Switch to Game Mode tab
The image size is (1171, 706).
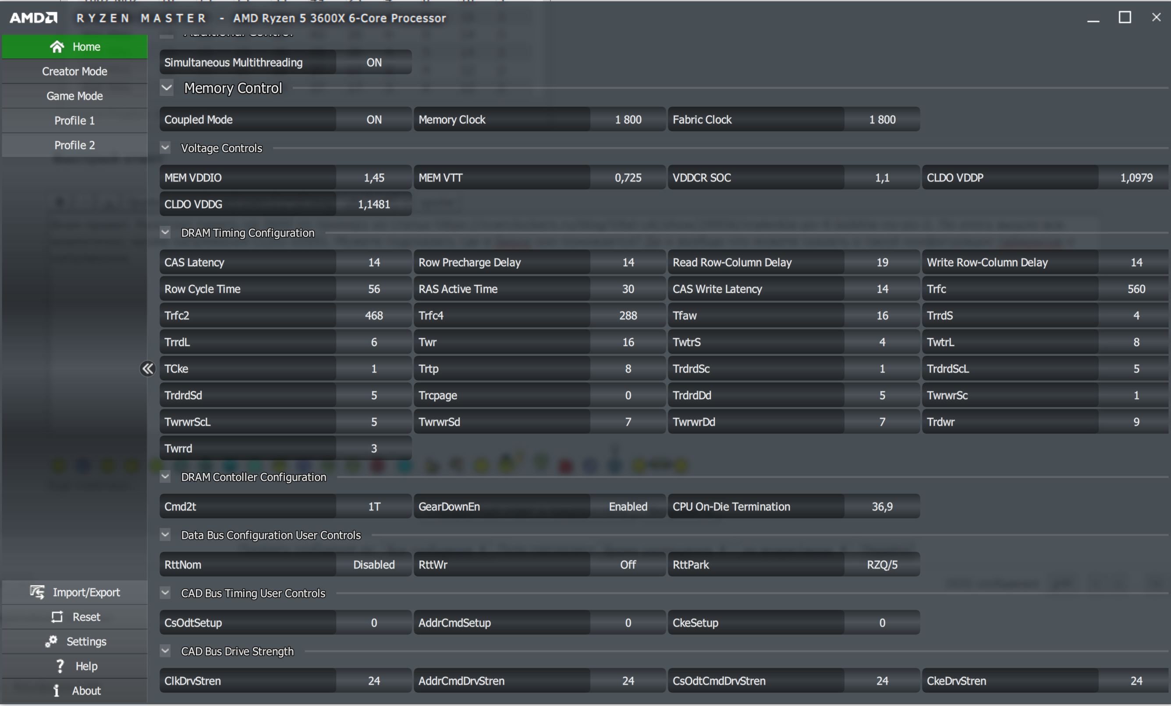point(75,96)
